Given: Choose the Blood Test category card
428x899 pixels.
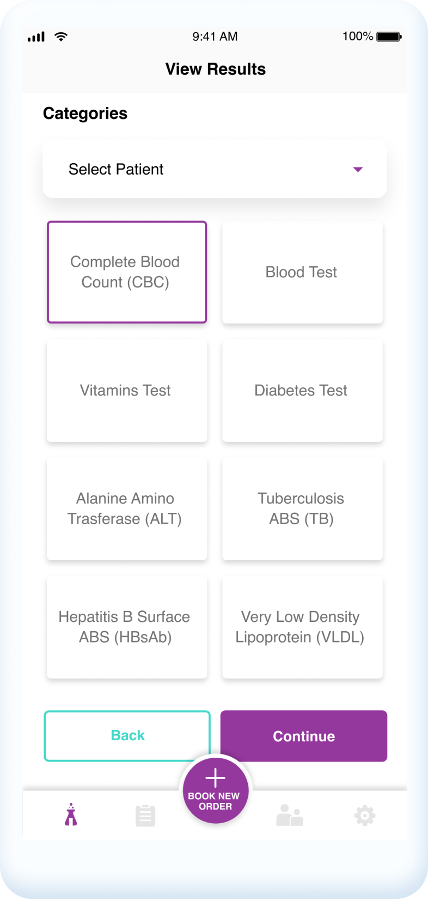Looking at the screenshot, I should [x=302, y=272].
